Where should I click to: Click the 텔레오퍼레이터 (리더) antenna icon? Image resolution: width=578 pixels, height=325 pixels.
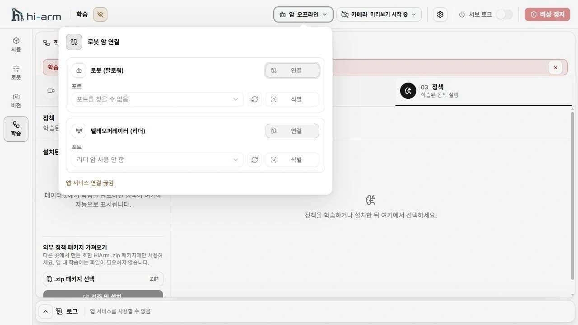[x=79, y=131]
